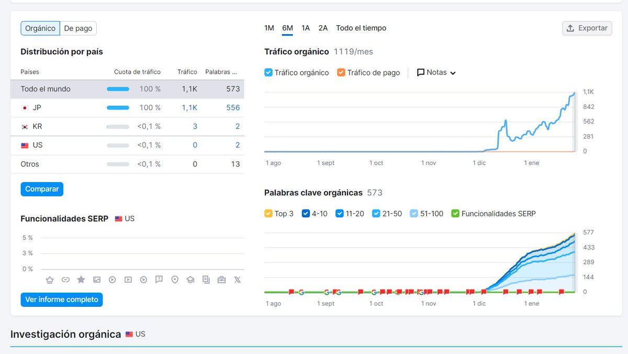This screenshot has width=628, height=354.
Task: Click the square play-button video SERP icon
Action: [128, 280]
